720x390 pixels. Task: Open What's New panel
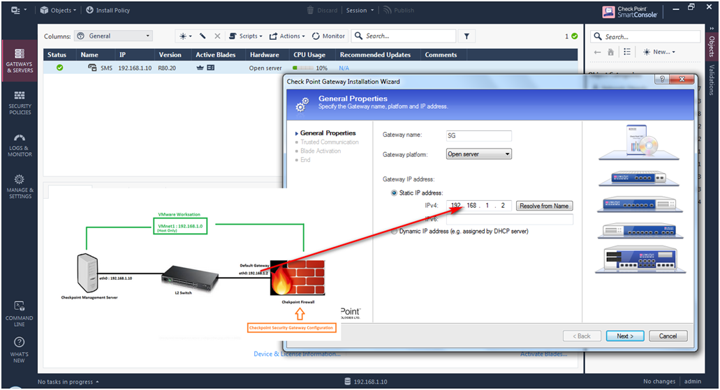coord(20,350)
